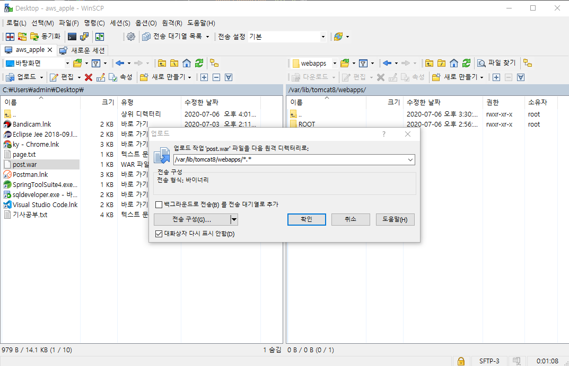Toggle background transfer queue checkbox
Image resolution: width=569 pixels, height=366 pixels.
pos(159,205)
